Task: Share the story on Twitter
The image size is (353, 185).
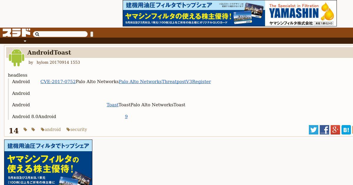Action: tap(314, 130)
